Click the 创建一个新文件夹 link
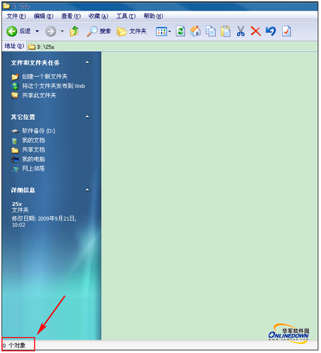This screenshot has width=321, height=353. pyautogui.click(x=44, y=77)
